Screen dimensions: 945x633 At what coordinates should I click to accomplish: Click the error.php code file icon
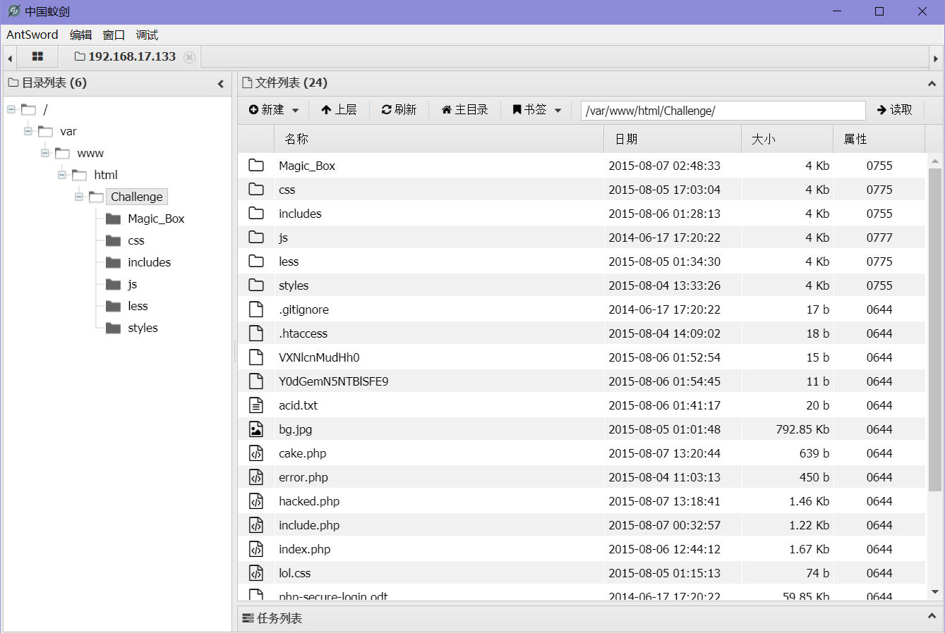pos(256,477)
